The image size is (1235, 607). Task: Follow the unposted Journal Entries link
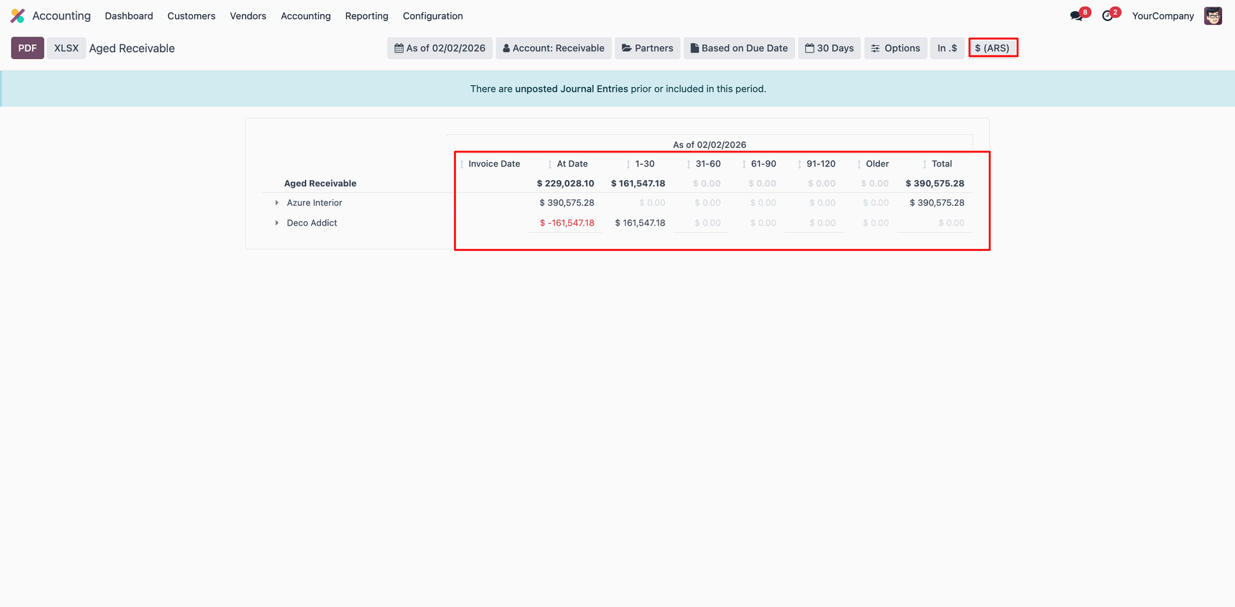pyautogui.click(x=571, y=89)
